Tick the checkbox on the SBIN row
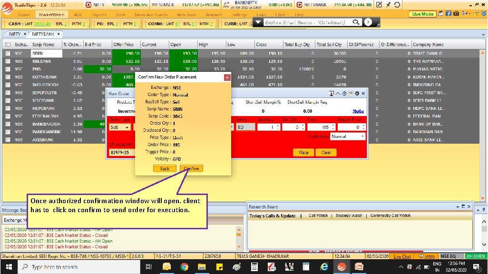 pos(8,54)
